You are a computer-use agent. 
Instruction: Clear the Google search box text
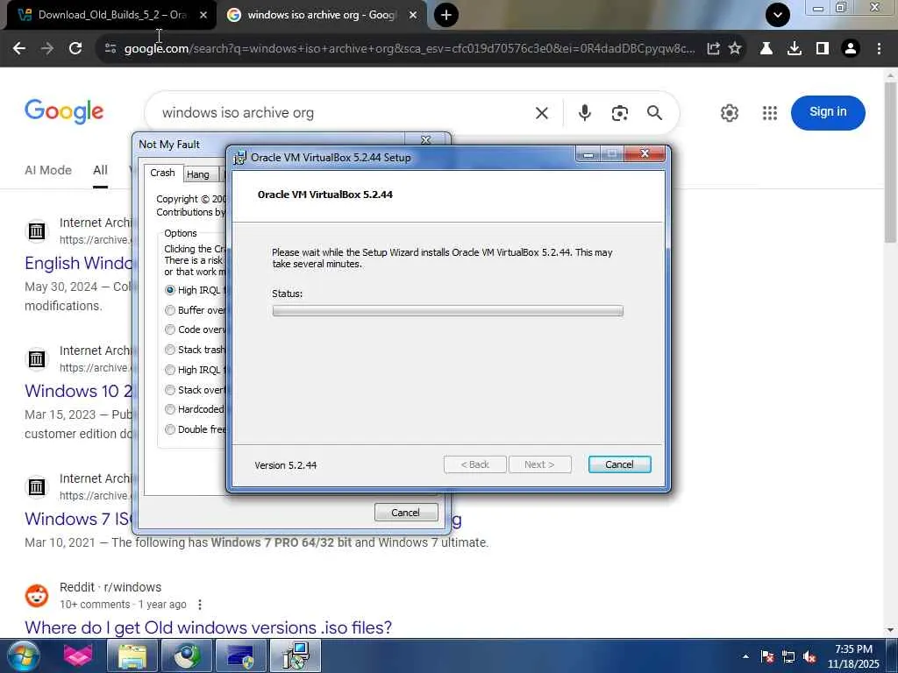pyautogui.click(x=542, y=113)
